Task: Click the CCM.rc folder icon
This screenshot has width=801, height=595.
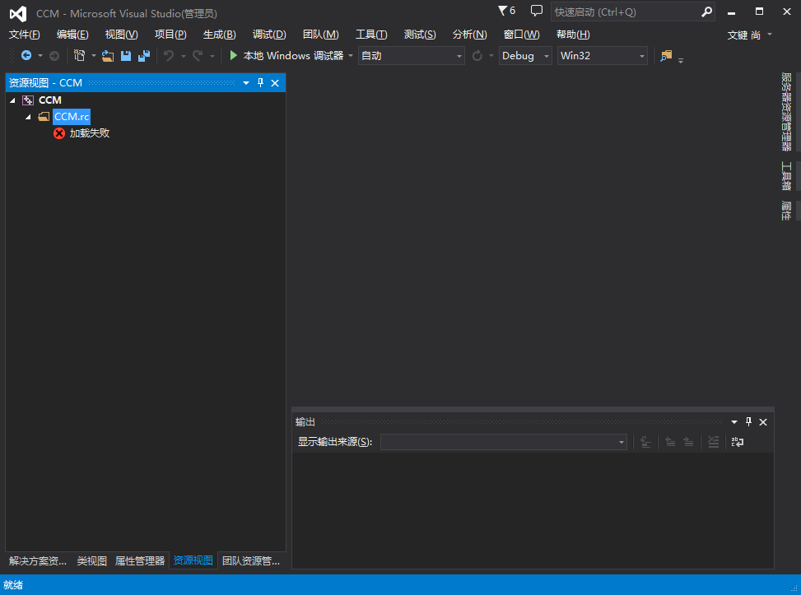Action: coord(44,116)
